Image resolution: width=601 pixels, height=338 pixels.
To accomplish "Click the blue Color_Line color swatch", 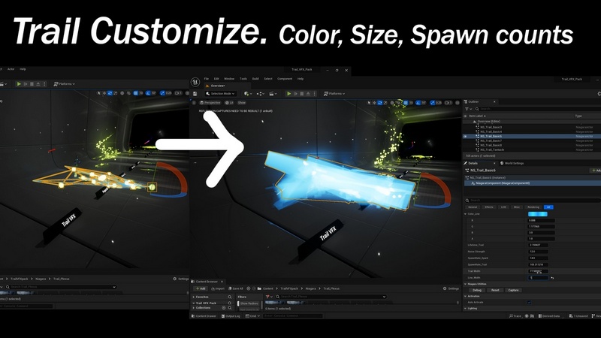I will coord(539,214).
